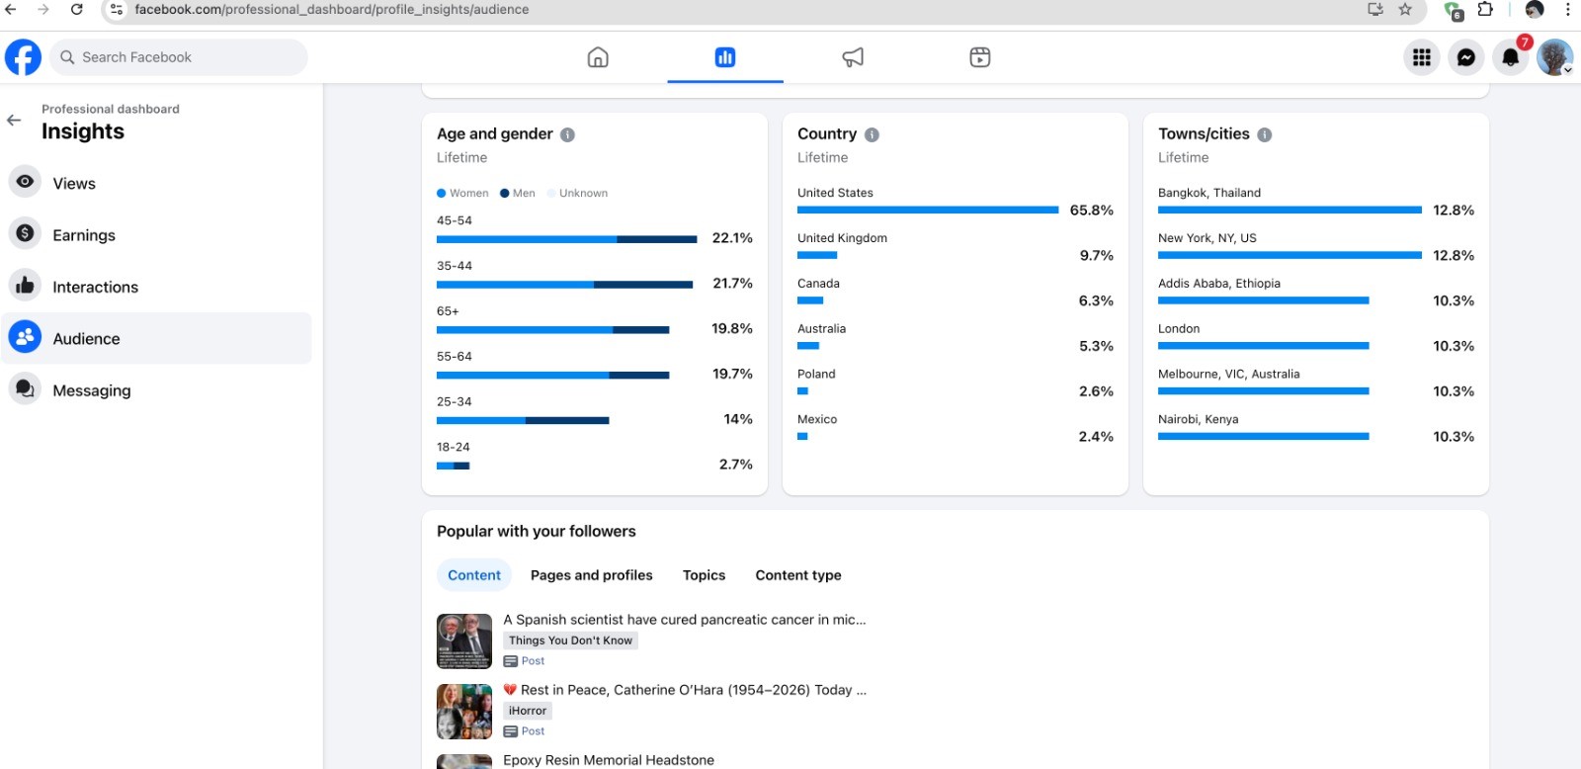Click the 45-54 age group bar
Viewport: 1581px width, 769px height.
[566, 239]
